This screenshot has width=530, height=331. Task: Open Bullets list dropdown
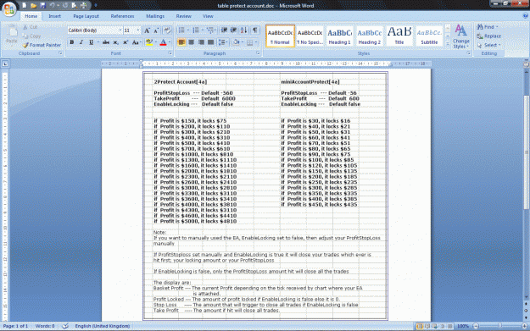tap(188, 30)
